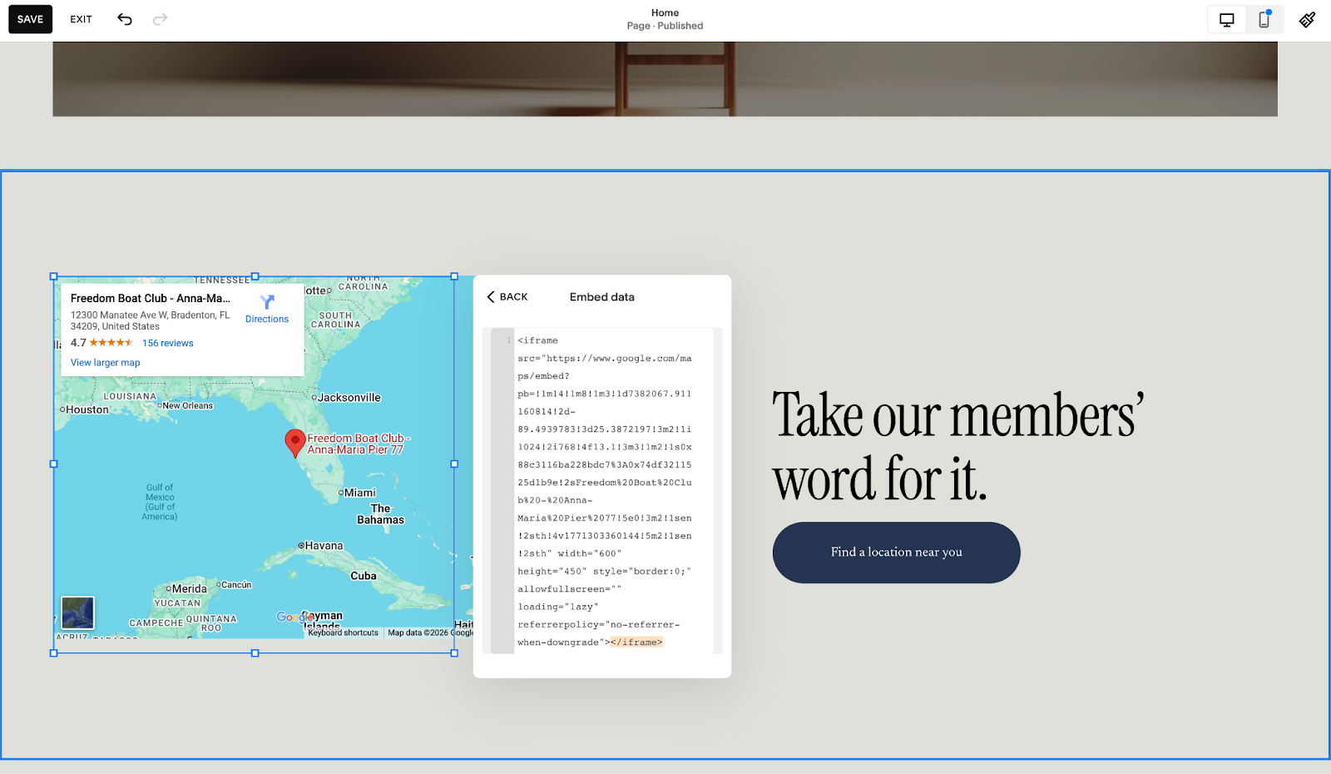Viewport: 1331px width, 774px height.
Task: Click the SAVE button
Action: [x=31, y=19]
